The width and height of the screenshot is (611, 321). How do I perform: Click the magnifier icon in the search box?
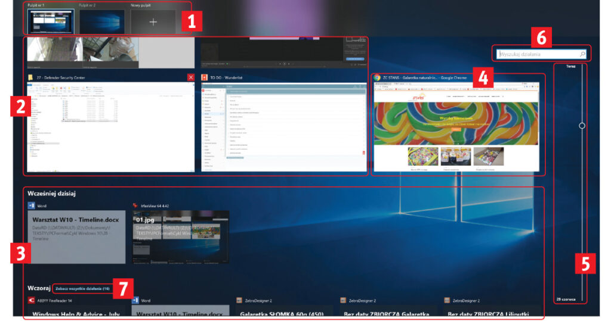582,54
